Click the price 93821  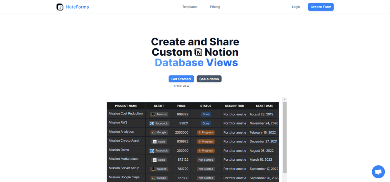[184, 123]
